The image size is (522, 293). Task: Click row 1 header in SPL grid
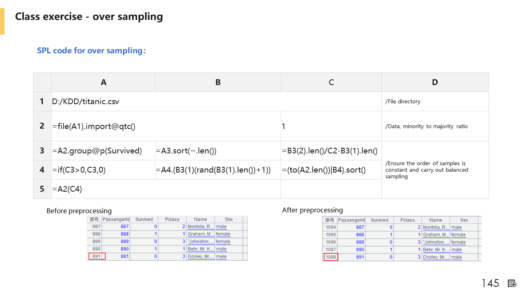coord(42,101)
